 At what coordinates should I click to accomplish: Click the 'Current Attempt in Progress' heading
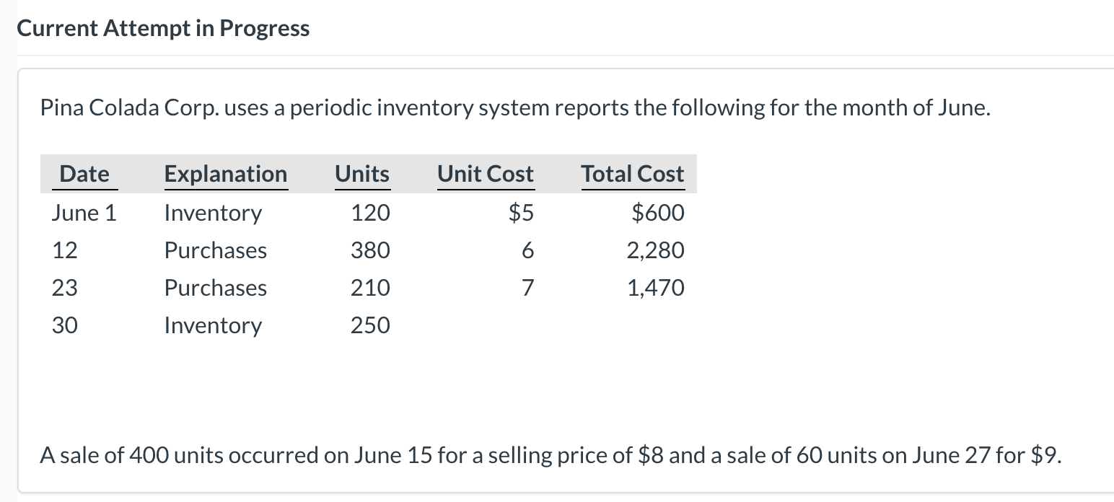(x=163, y=28)
